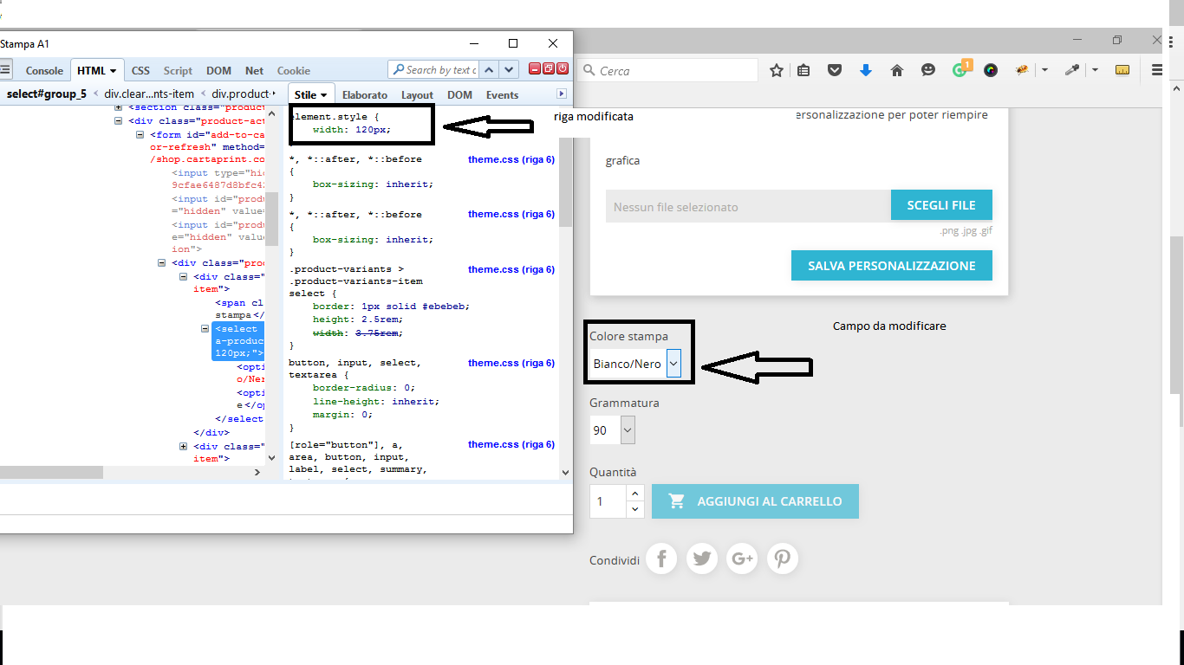The width and height of the screenshot is (1184, 665).
Task: Click the Stile panel scrollbar down arrow
Action: click(x=566, y=473)
